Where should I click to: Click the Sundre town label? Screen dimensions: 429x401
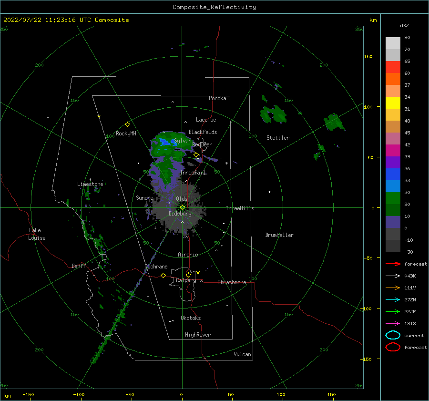pyautogui.click(x=144, y=197)
